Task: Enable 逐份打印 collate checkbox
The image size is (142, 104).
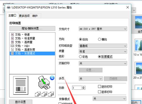Action: [99, 87]
